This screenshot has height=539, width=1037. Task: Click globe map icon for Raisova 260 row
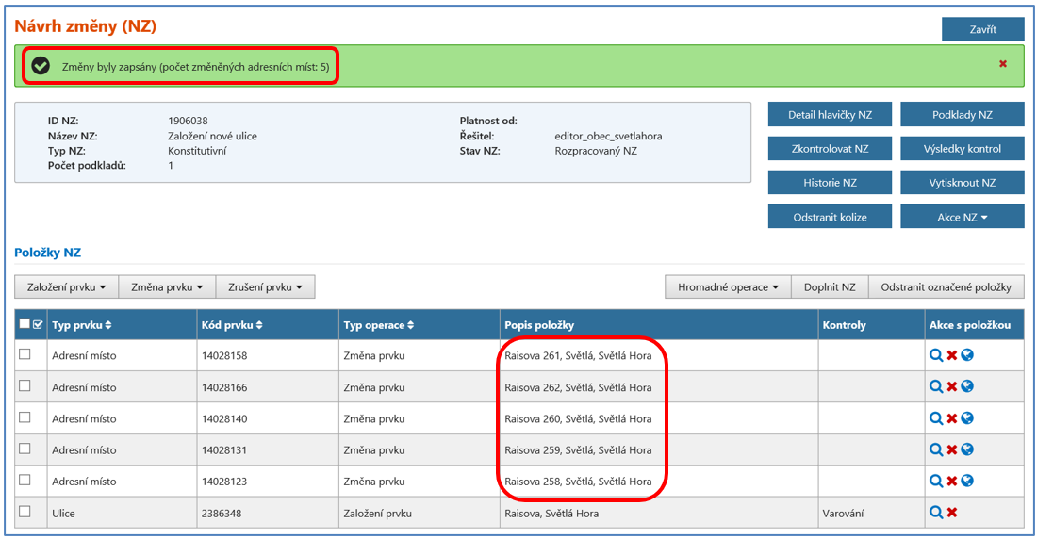(x=967, y=418)
